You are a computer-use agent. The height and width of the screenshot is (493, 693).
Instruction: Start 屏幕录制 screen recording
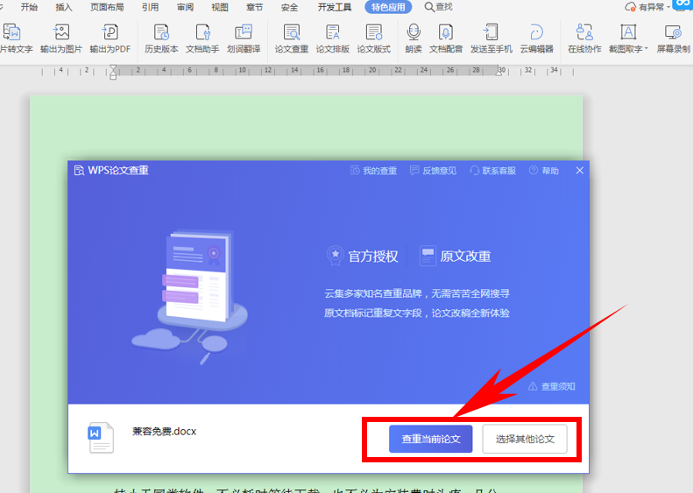(x=673, y=39)
